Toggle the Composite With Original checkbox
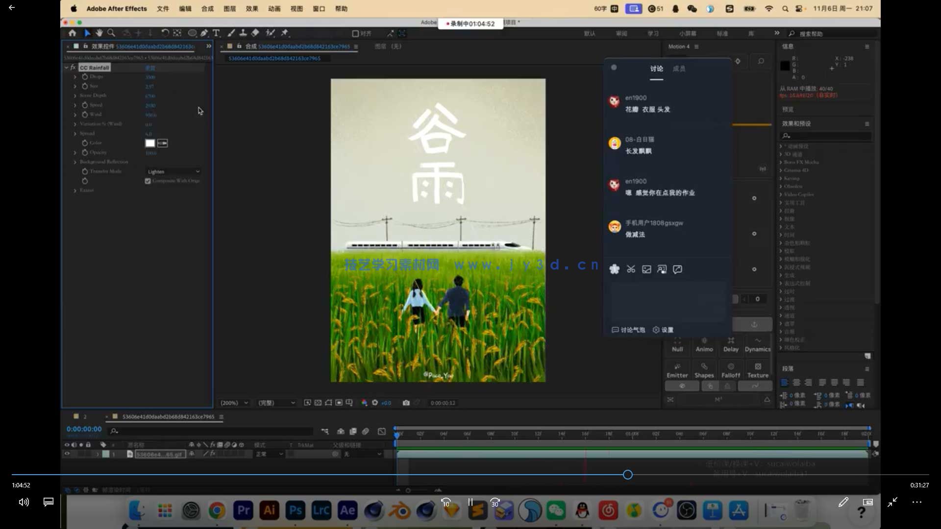 [x=148, y=181]
